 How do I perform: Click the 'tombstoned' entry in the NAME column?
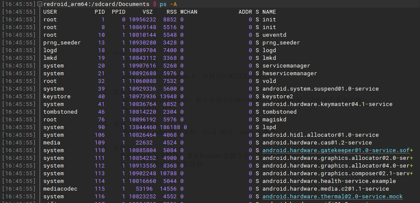(280, 112)
